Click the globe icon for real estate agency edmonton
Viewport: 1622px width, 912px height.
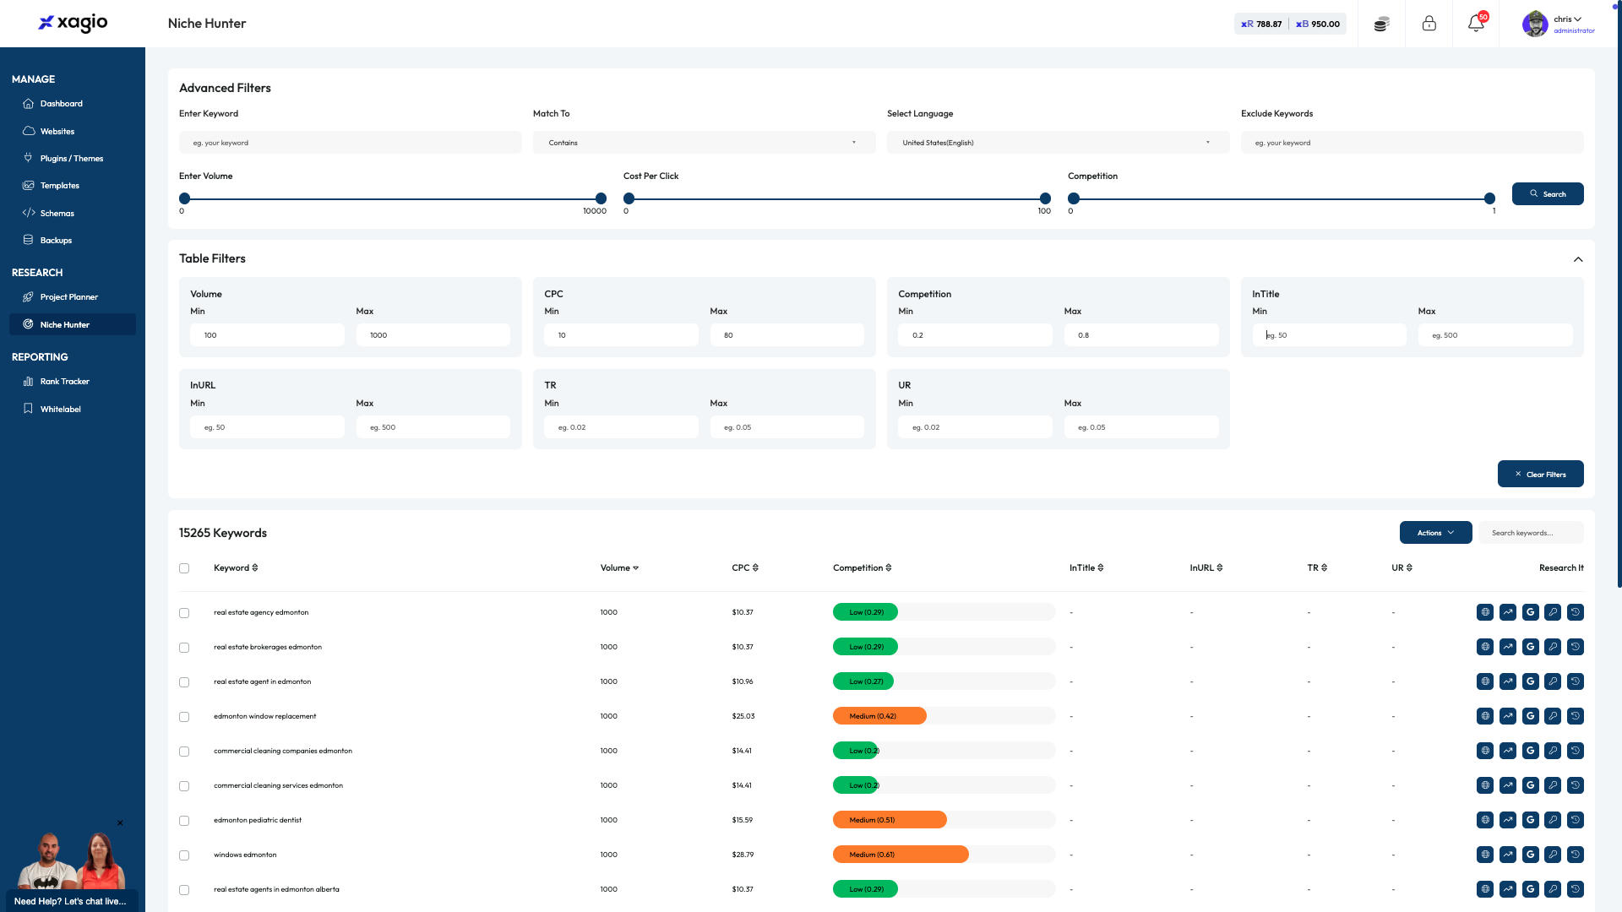1485,612
